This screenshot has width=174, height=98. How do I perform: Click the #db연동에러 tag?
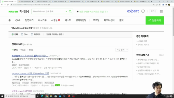[x=24, y=65]
